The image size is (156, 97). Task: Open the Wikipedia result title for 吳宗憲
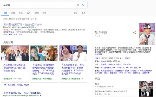click(x=22, y=25)
